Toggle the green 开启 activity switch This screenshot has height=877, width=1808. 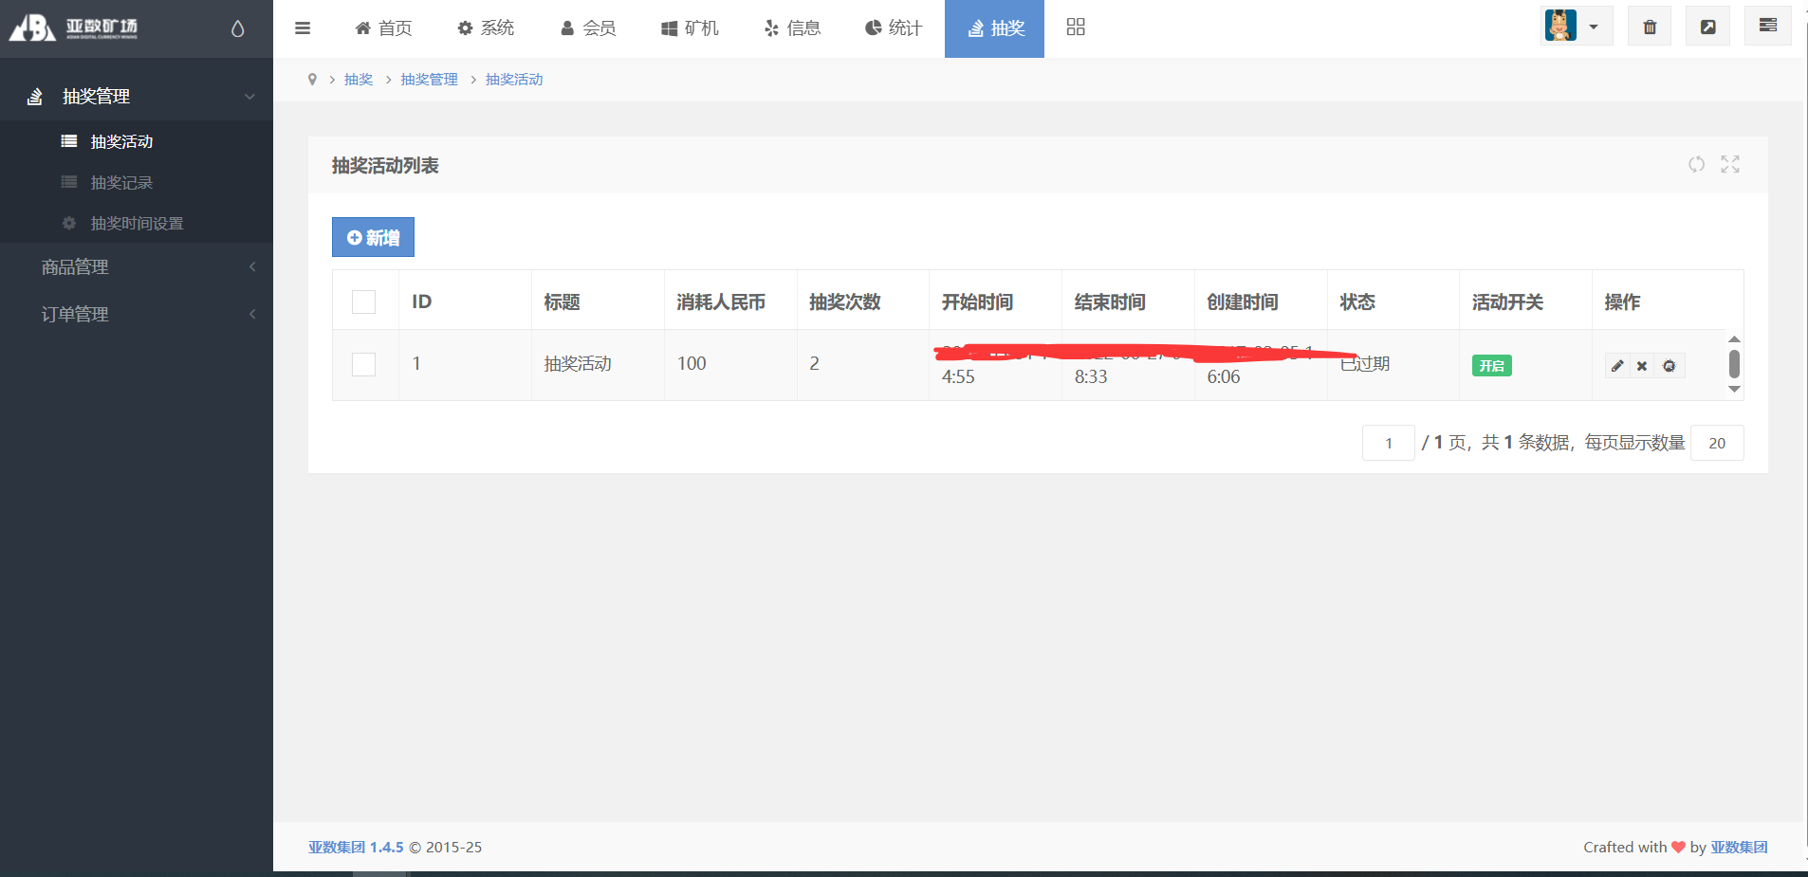(x=1491, y=366)
